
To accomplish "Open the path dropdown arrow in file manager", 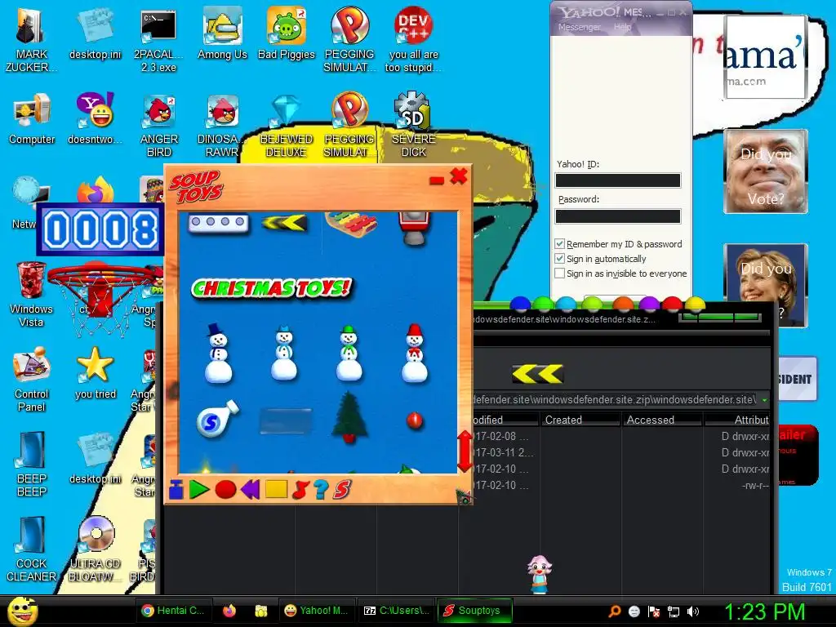I will pos(765,399).
